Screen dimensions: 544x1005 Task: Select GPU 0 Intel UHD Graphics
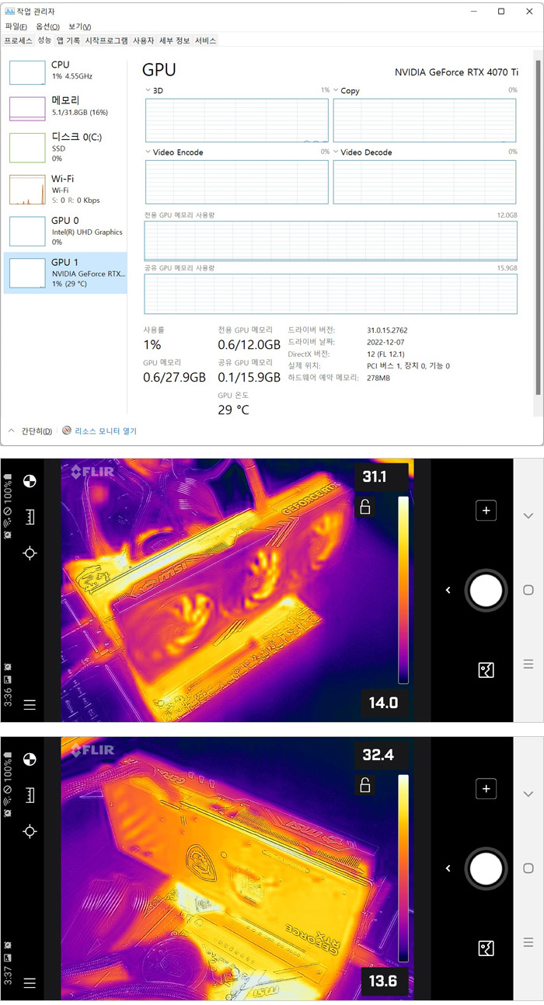pos(65,231)
